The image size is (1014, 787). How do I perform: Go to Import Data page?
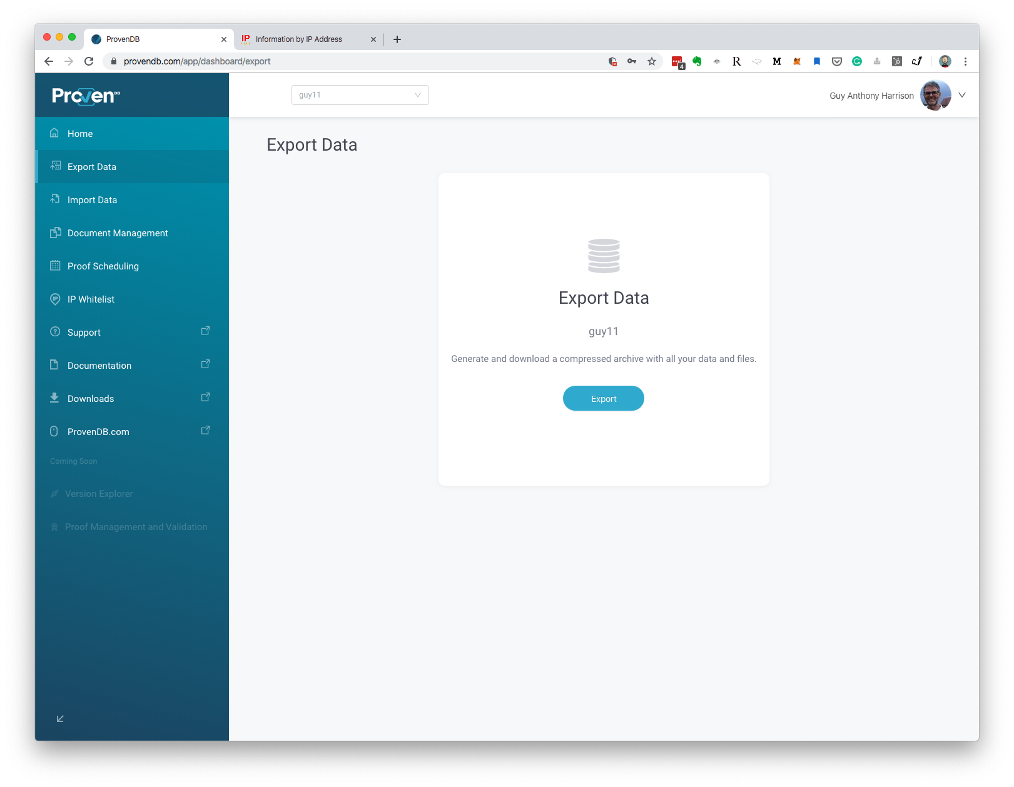pos(132,200)
